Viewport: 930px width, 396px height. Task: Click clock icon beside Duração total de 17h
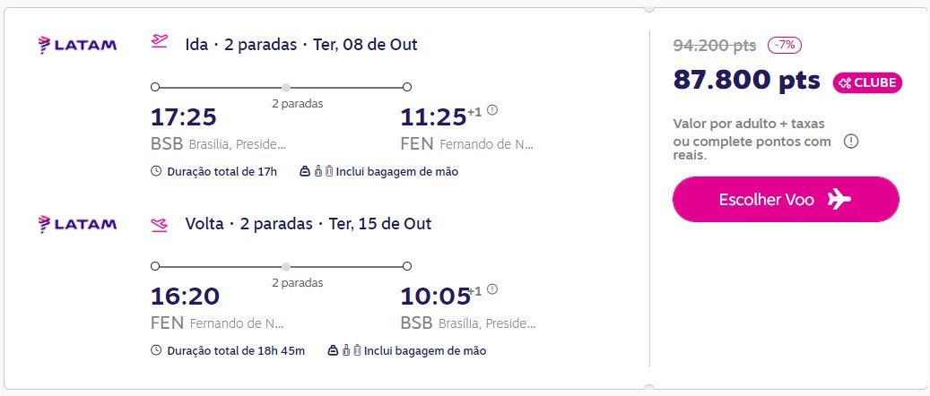click(x=156, y=171)
